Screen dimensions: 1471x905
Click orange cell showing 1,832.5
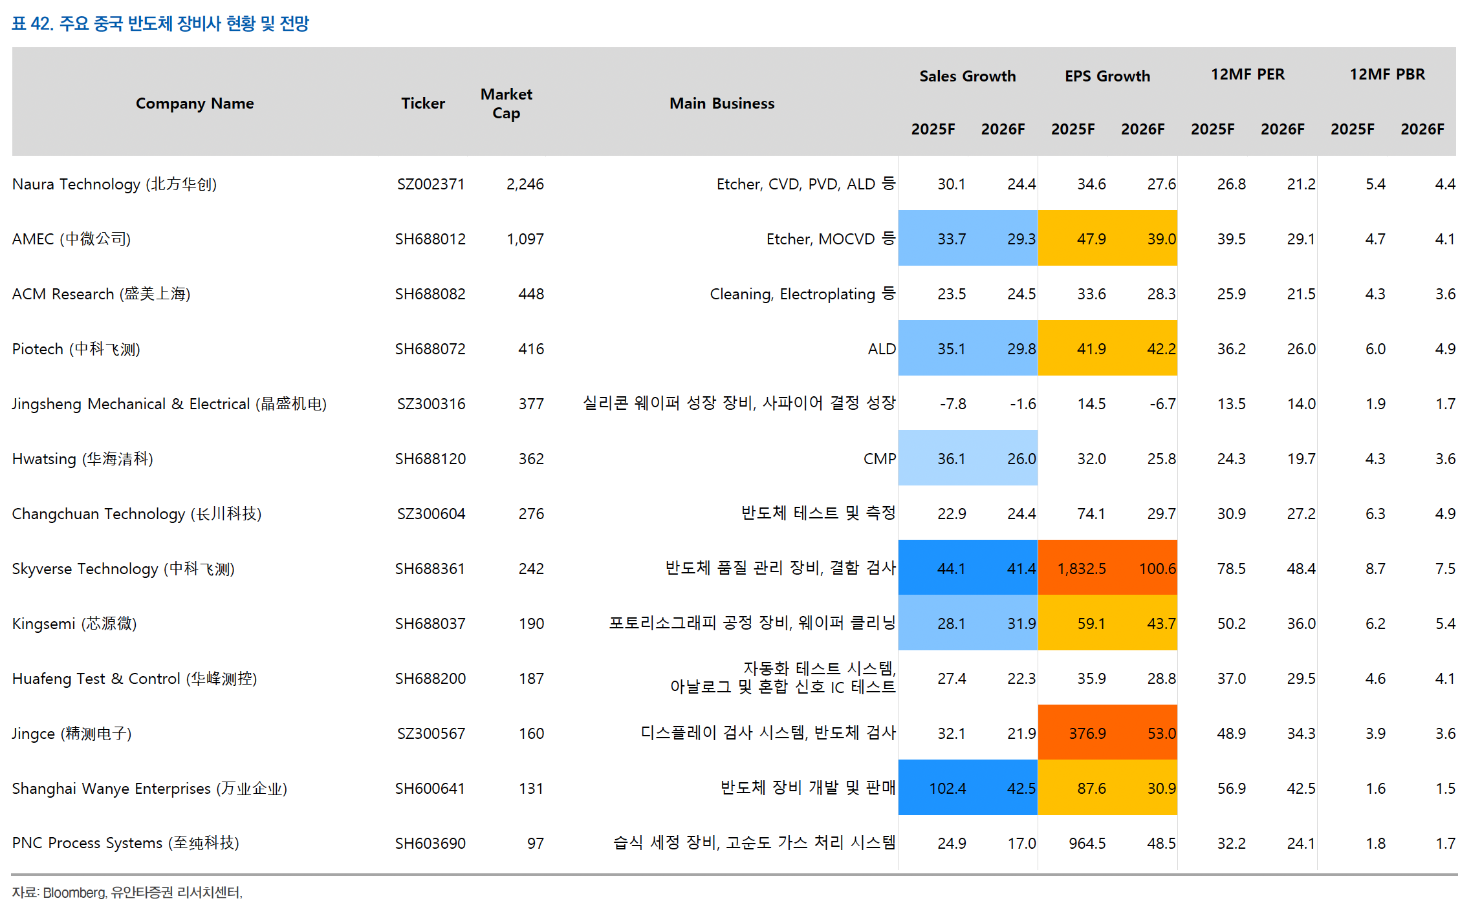pyautogui.click(x=1081, y=569)
